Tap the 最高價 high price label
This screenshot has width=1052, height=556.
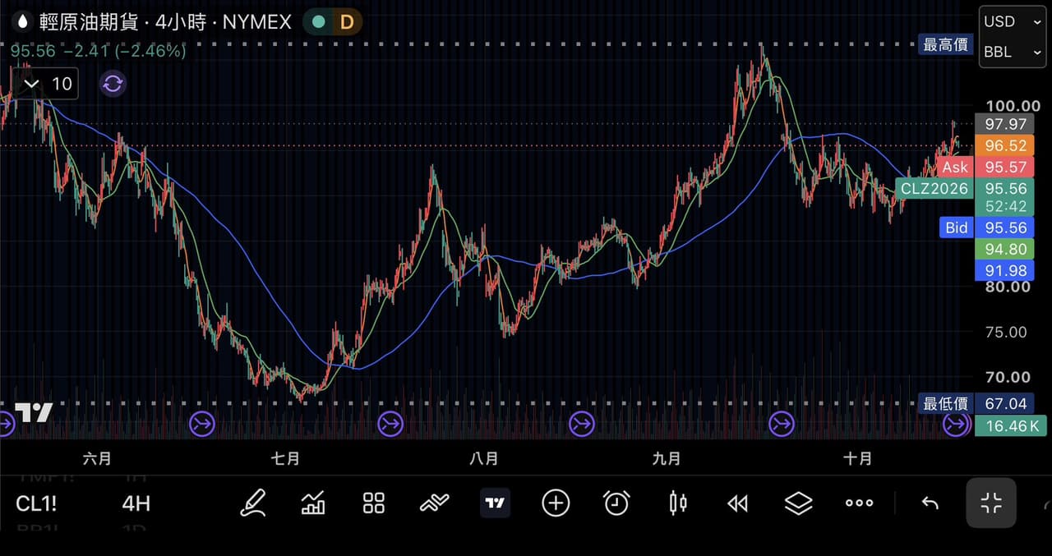[945, 44]
